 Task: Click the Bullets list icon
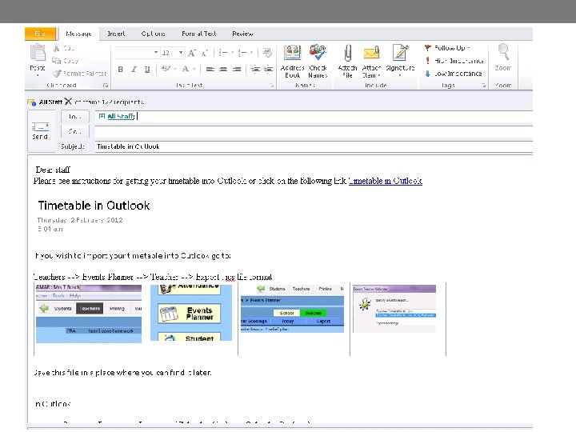(223, 53)
